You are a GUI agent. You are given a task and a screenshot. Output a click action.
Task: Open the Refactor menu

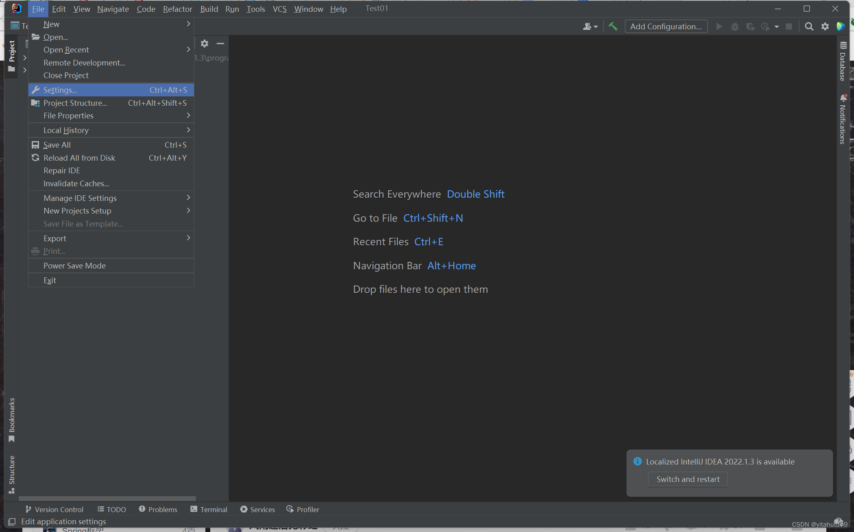coord(177,9)
